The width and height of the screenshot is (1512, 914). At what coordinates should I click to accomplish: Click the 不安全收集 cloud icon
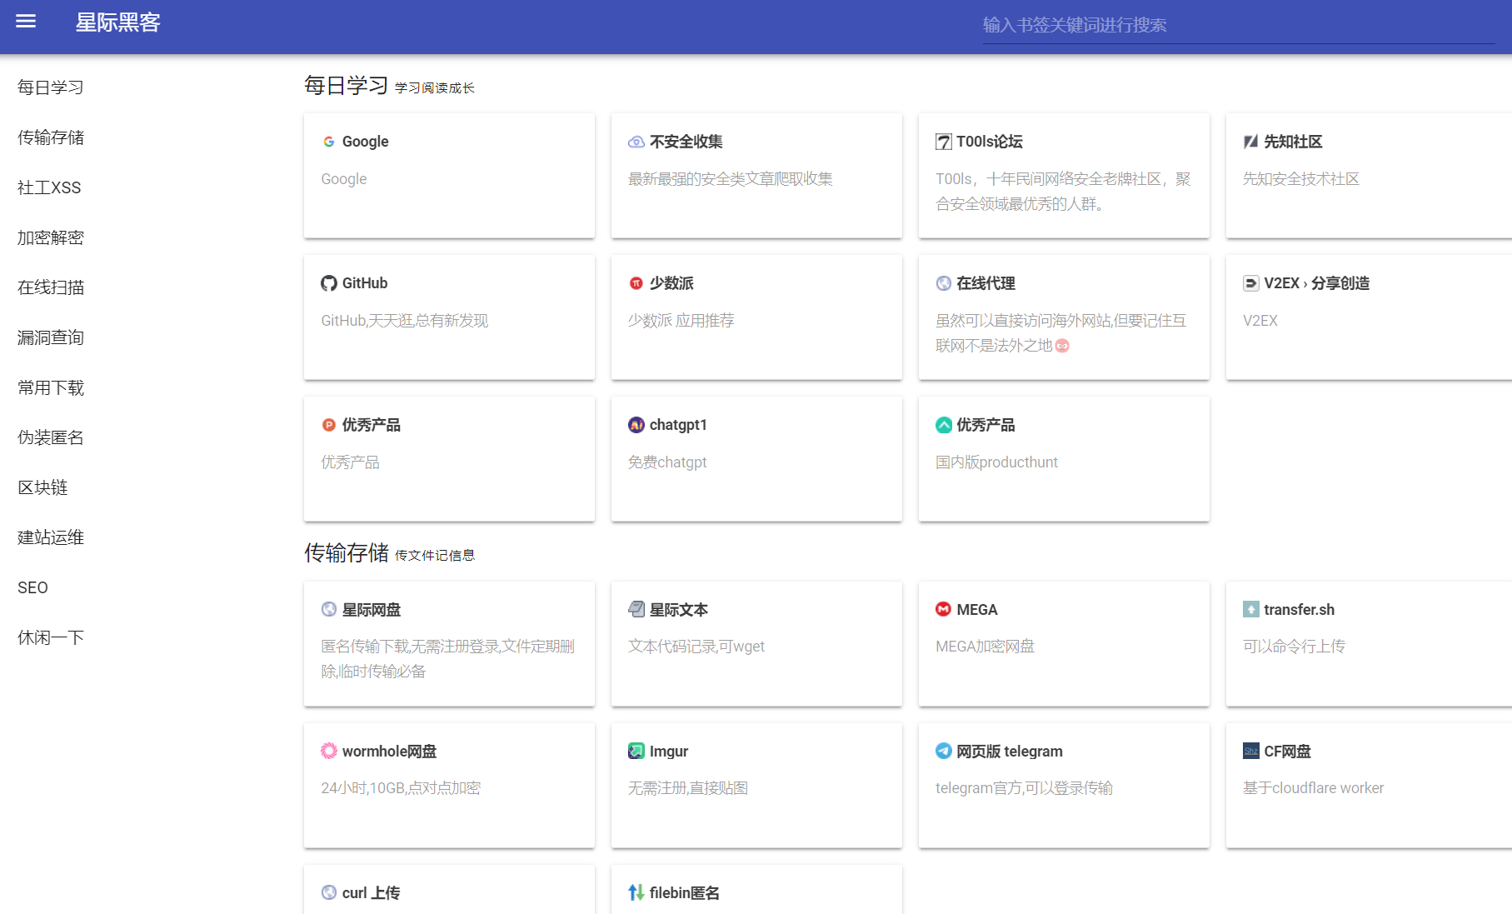click(x=636, y=142)
